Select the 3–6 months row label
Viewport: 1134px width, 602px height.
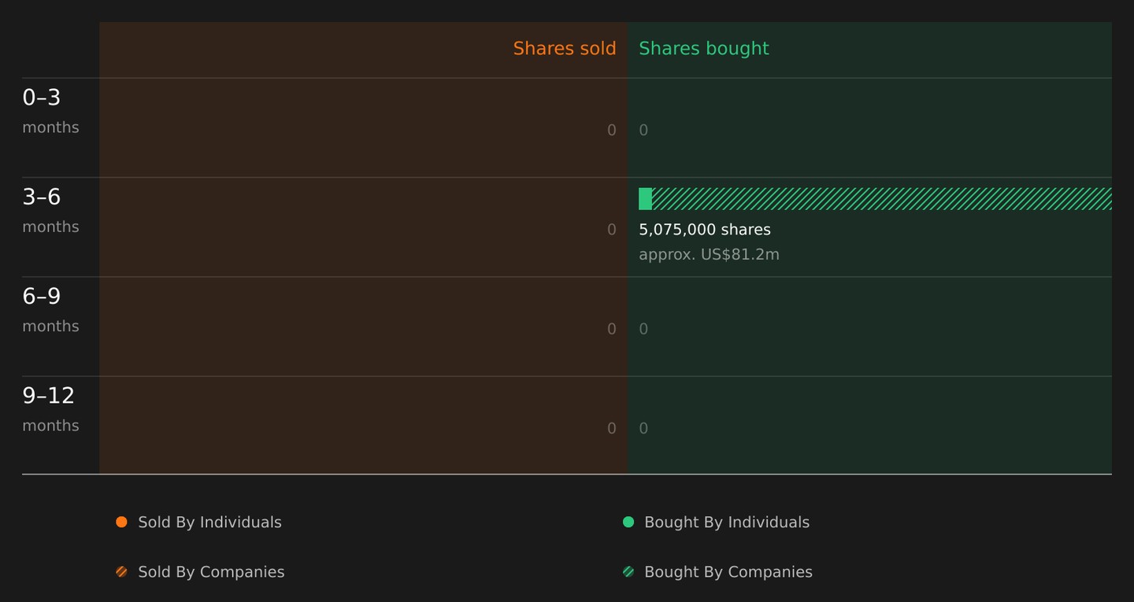click(x=50, y=210)
